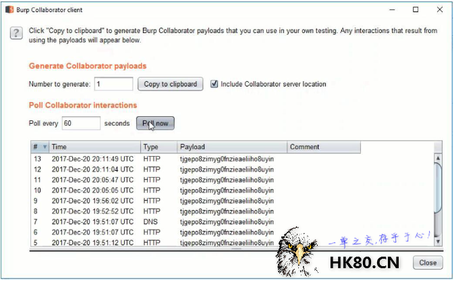This screenshot has width=454, height=281.
Task: Select row with time 20:11:04 UTC
Action: (232, 170)
